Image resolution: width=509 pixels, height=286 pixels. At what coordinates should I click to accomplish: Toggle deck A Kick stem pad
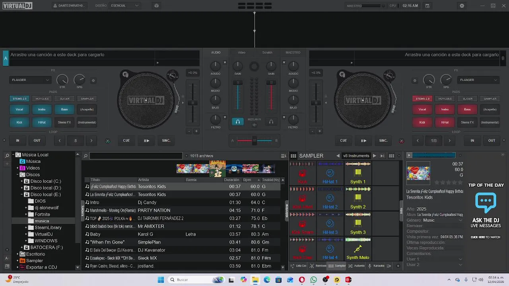19,122
